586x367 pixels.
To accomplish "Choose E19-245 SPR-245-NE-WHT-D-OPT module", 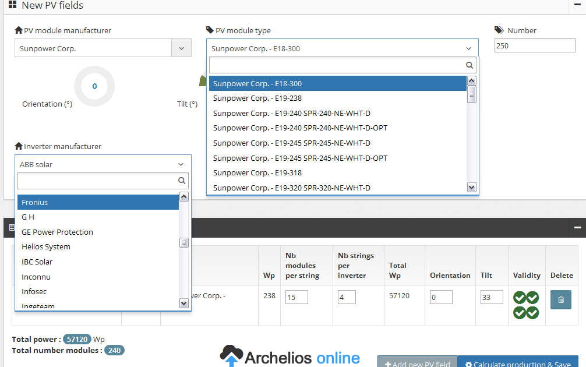I will pyautogui.click(x=338, y=158).
